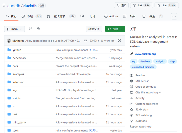Open the scripts folder icon
The image size is (182, 133).
click(x=9, y=98)
